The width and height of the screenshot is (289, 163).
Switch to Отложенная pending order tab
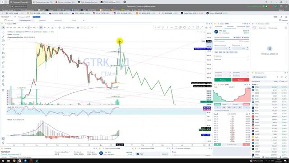click(241, 27)
